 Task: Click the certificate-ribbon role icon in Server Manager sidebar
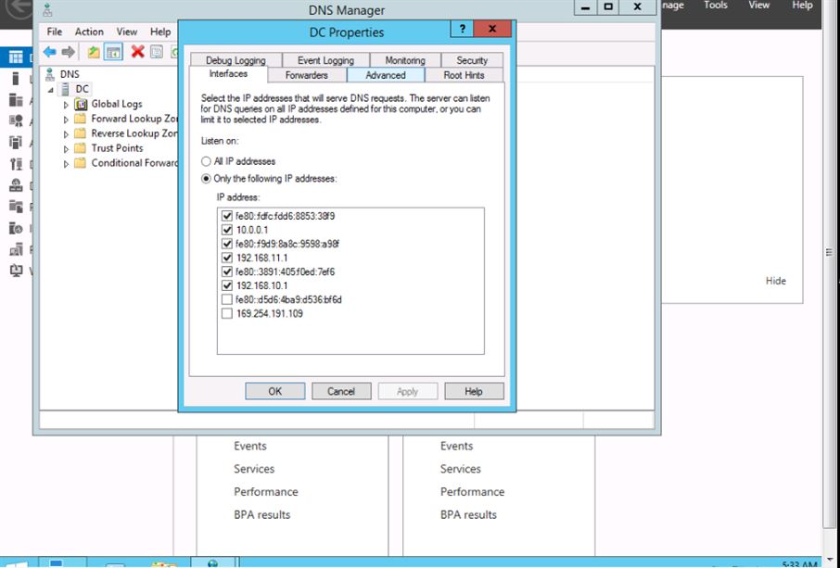click(16, 121)
